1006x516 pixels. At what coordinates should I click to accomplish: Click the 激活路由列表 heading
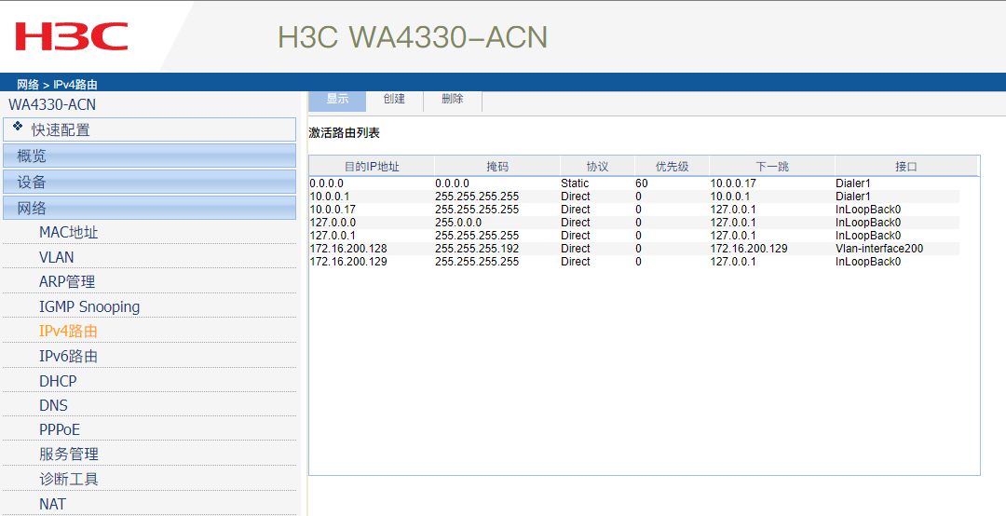point(344,133)
